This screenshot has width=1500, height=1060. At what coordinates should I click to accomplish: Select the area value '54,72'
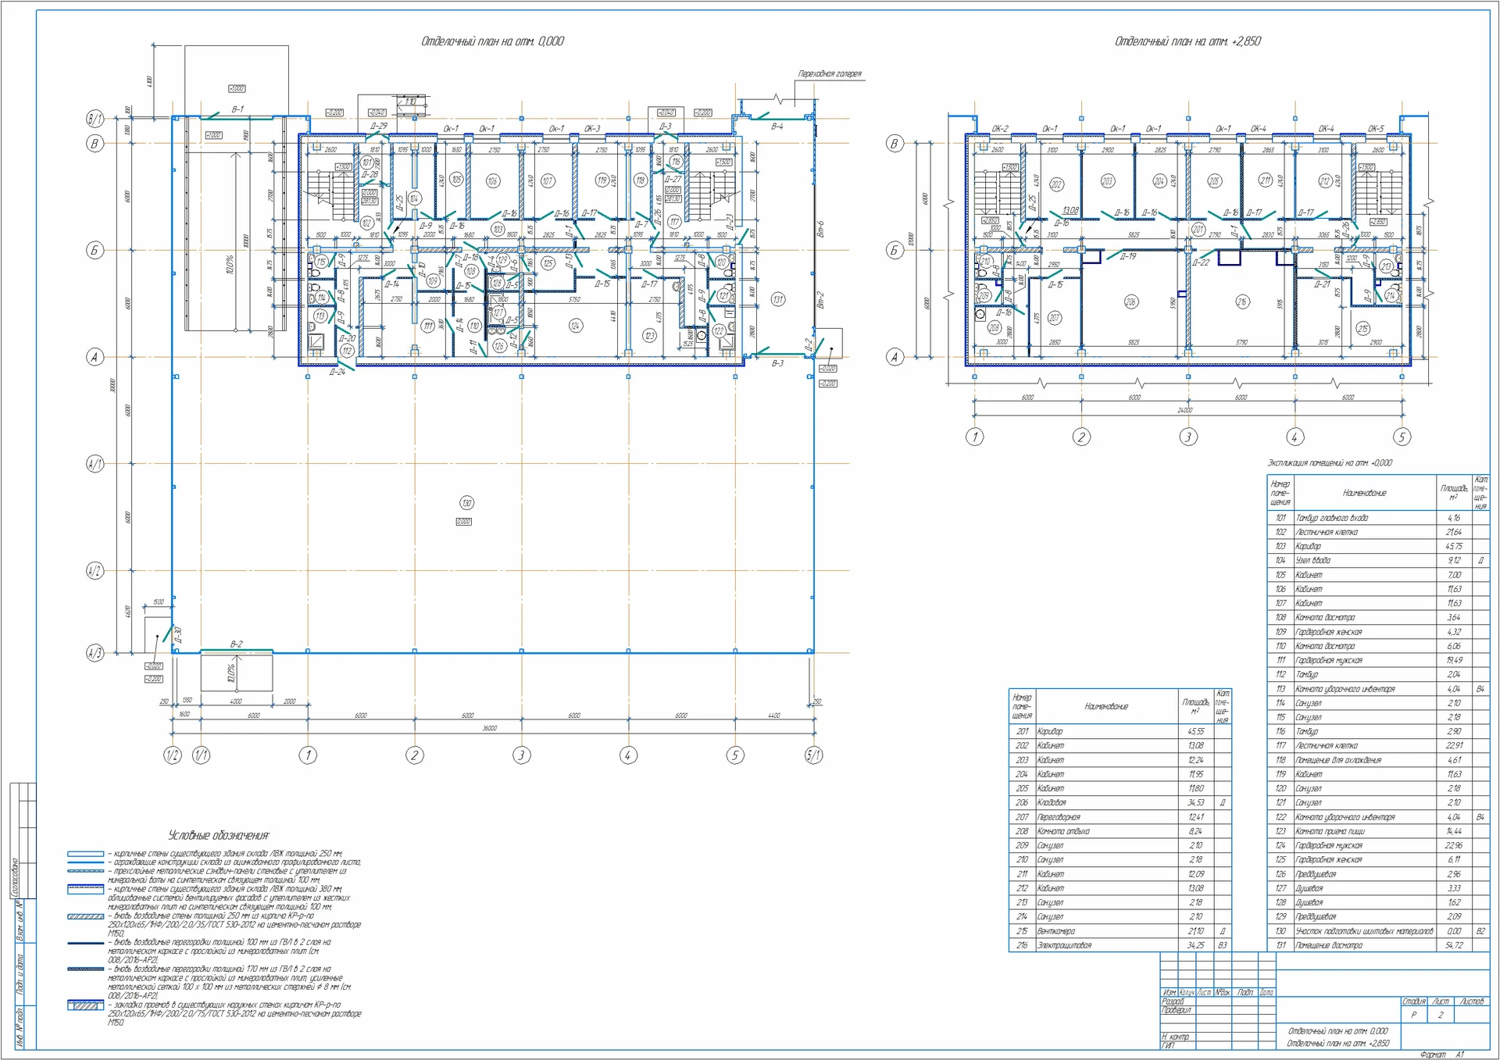coord(1454,945)
